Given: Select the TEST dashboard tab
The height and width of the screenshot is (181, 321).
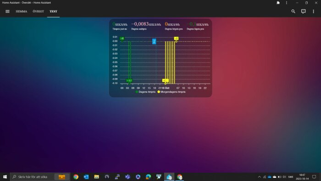Looking at the screenshot, I should coord(53,11).
